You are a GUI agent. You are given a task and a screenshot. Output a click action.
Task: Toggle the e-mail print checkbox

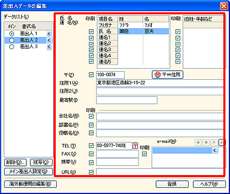[144, 154]
